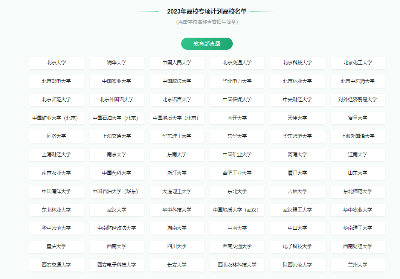Click 中国海洋大学
Screen dimensions: 400x279
click(56, 192)
